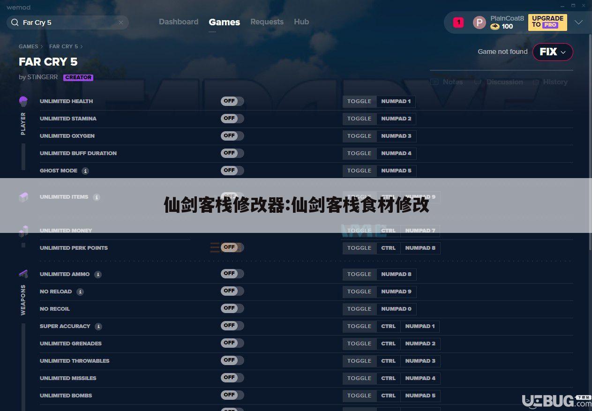
Task: Click the FAR CRY 5 title
Action: [x=48, y=62]
